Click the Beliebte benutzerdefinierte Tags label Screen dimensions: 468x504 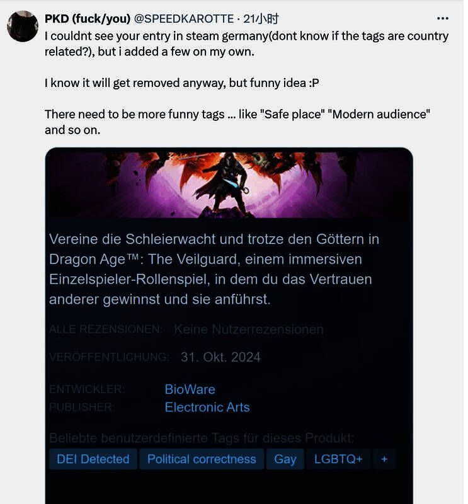(x=202, y=438)
